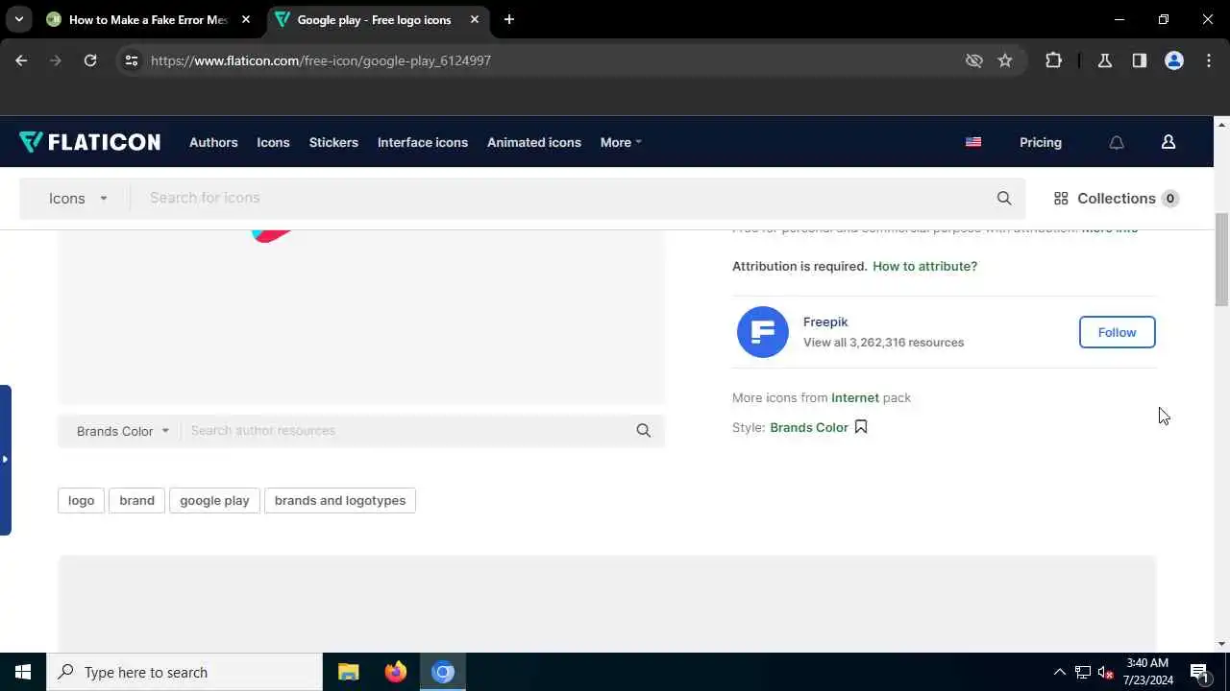1230x691 pixels.
Task: Click Chrome icon in taskbar
Action: pyautogui.click(x=443, y=672)
